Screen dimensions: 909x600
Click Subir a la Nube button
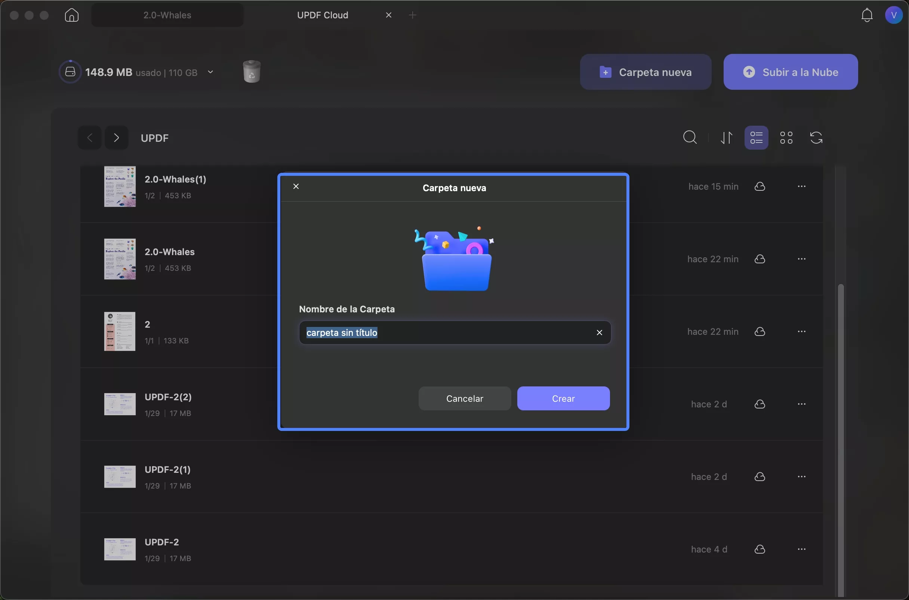click(x=791, y=72)
